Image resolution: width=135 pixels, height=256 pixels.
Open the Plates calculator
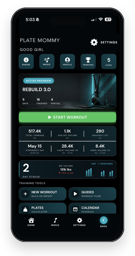[42, 208]
